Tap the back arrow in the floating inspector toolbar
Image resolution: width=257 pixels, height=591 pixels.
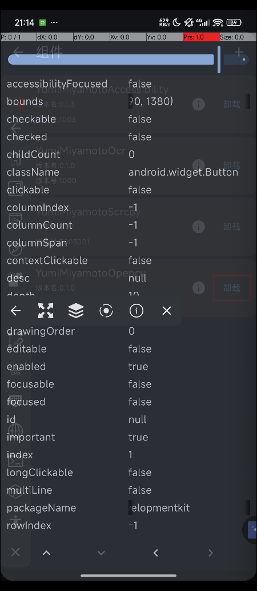[x=15, y=311]
